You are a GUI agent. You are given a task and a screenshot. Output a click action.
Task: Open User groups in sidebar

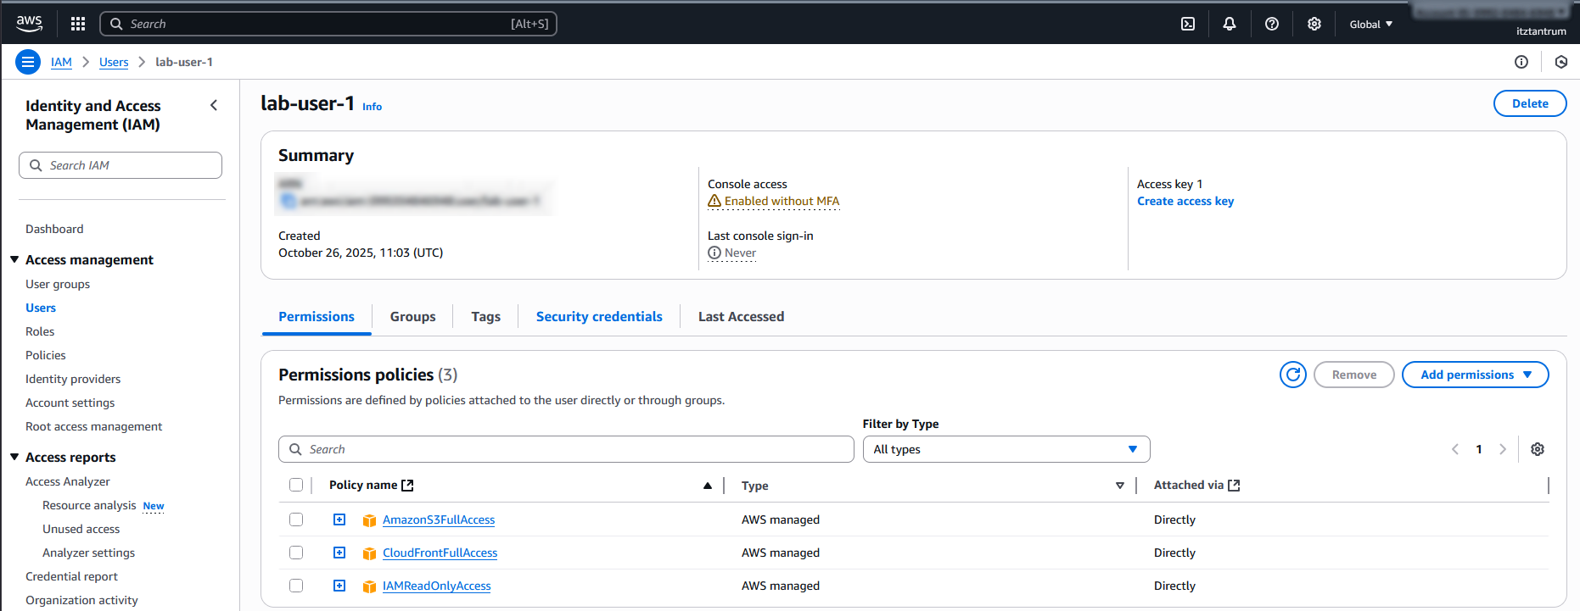58,284
